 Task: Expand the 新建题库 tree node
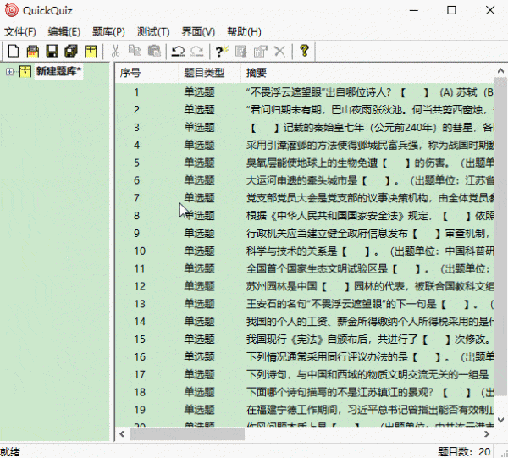[9, 72]
